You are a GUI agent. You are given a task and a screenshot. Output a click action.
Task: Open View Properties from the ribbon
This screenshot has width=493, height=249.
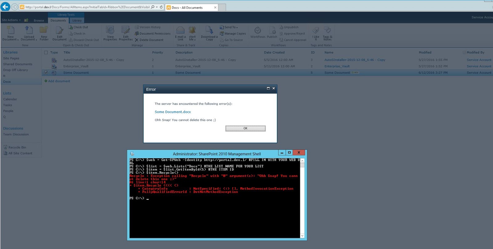pos(110,34)
